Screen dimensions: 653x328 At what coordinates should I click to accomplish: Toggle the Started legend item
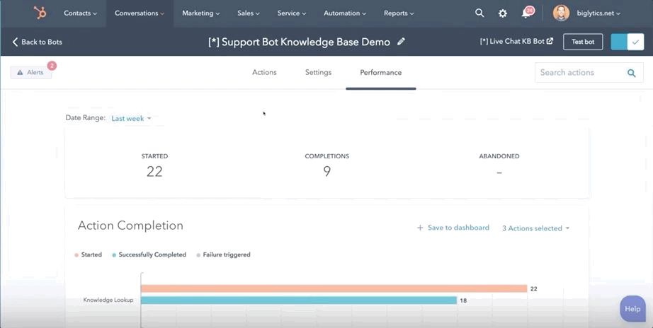tap(88, 254)
